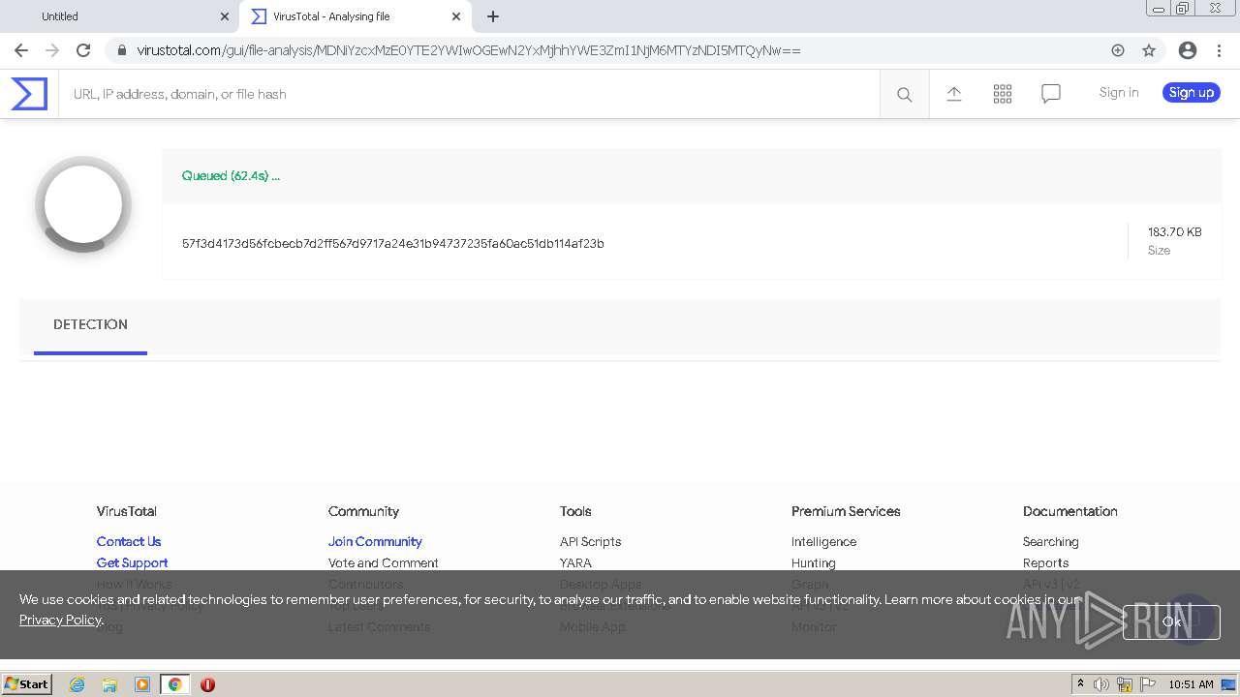The image size is (1240, 697).
Task: Open the upload file icon
Action: coord(954,94)
